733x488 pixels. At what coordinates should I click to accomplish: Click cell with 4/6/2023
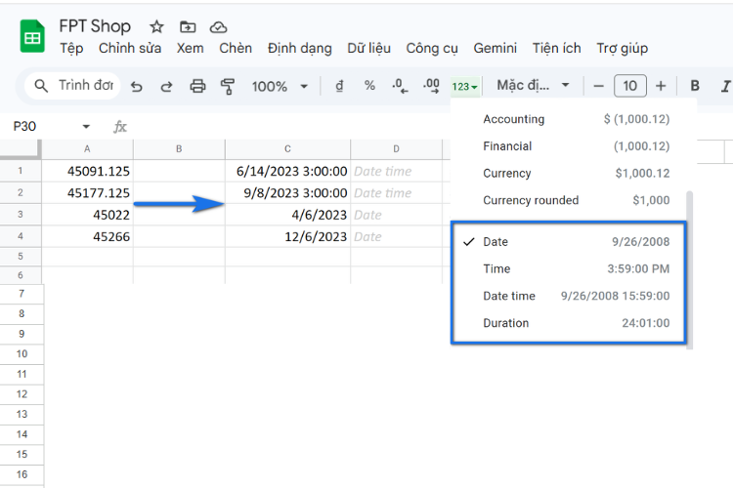(287, 215)
